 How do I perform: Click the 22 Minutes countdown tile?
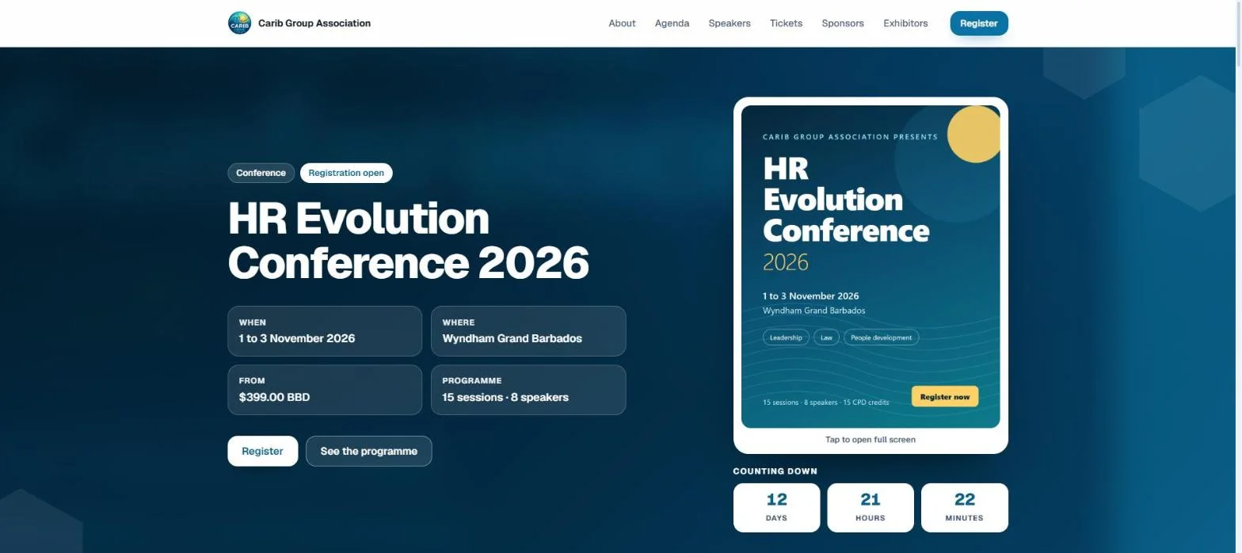coord(964,508)
